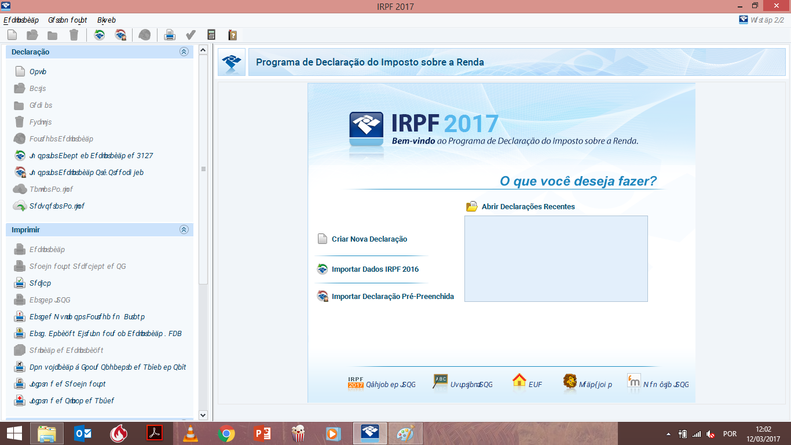
Task: Click the version indicator at top right
Action: point(761,20)
